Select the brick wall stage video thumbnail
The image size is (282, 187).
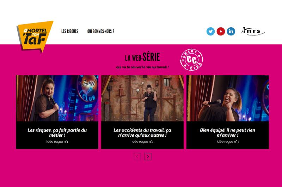point(142,98)
